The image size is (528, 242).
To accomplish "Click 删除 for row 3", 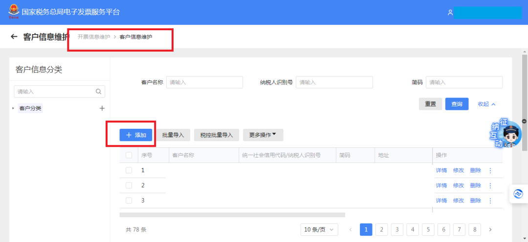I will 476,201.
